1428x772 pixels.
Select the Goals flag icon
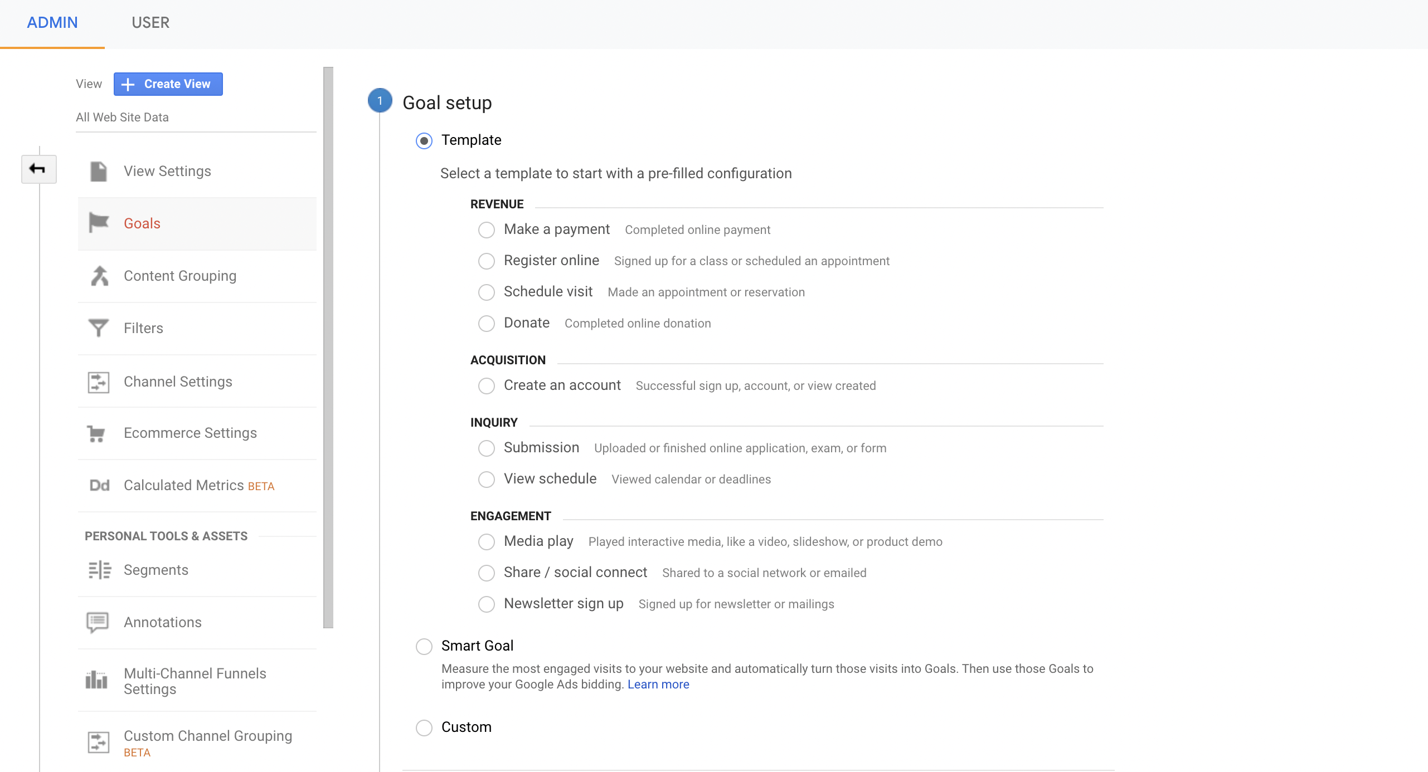[99, 222]
